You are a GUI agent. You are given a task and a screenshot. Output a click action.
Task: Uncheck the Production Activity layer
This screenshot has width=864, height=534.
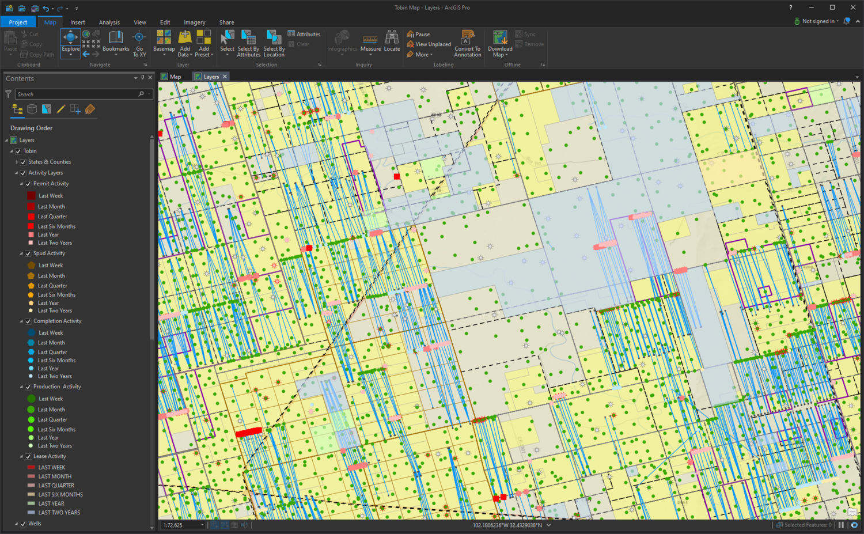28,387
